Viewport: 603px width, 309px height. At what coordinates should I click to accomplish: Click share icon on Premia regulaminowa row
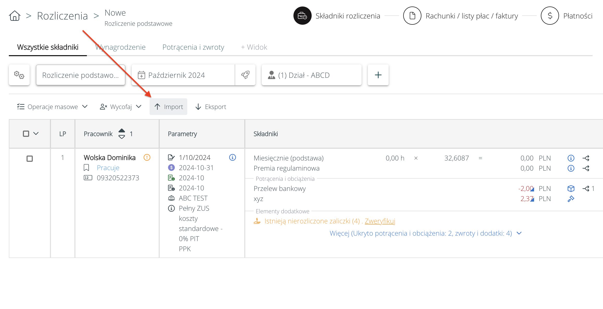(586, 168)
